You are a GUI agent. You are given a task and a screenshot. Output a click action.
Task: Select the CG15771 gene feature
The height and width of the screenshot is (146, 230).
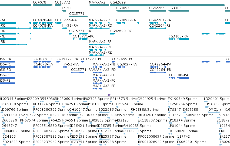pos(79,16)
